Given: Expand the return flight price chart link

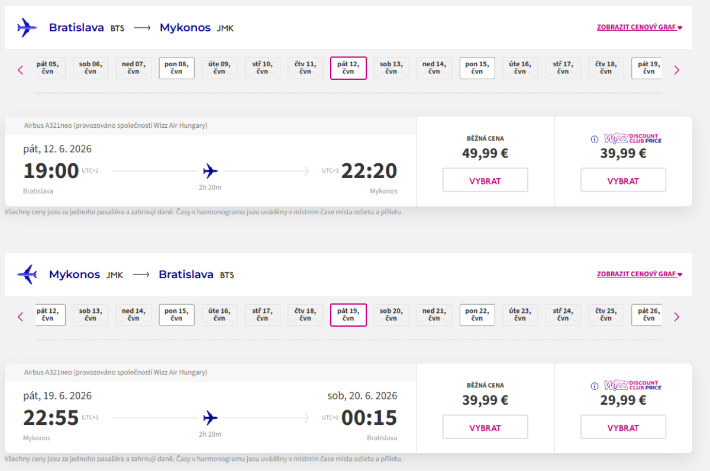Looking at the screenshot, I should point(640,274).
